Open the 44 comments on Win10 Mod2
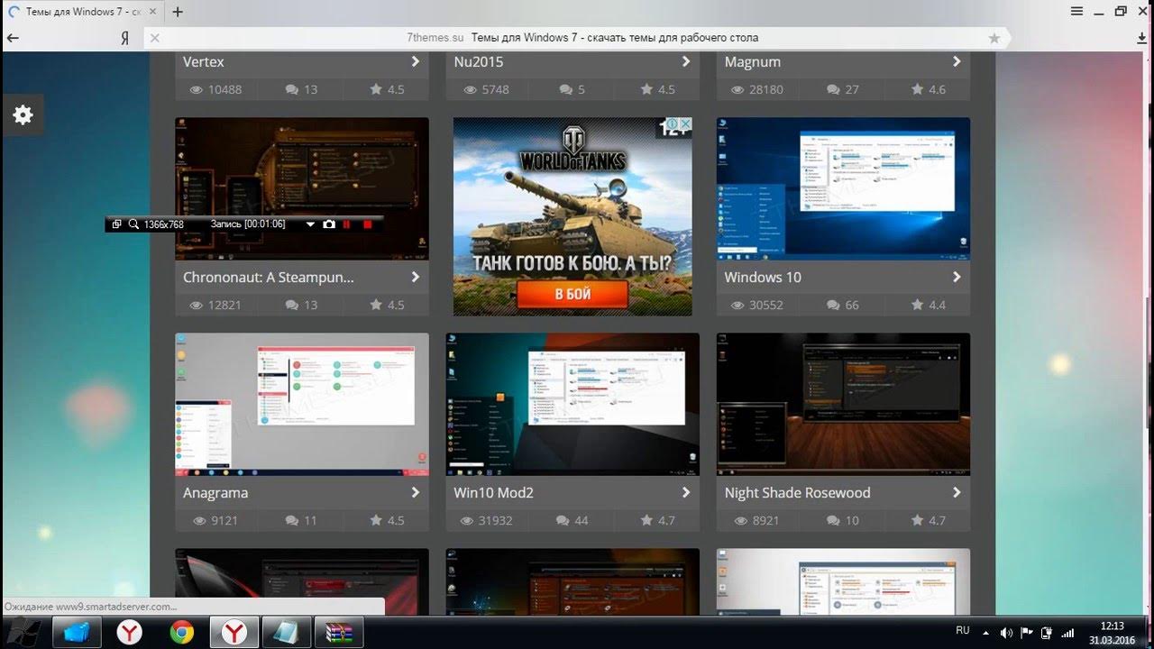This screenshot has height=649, width=1154. [x=572, y=520]
